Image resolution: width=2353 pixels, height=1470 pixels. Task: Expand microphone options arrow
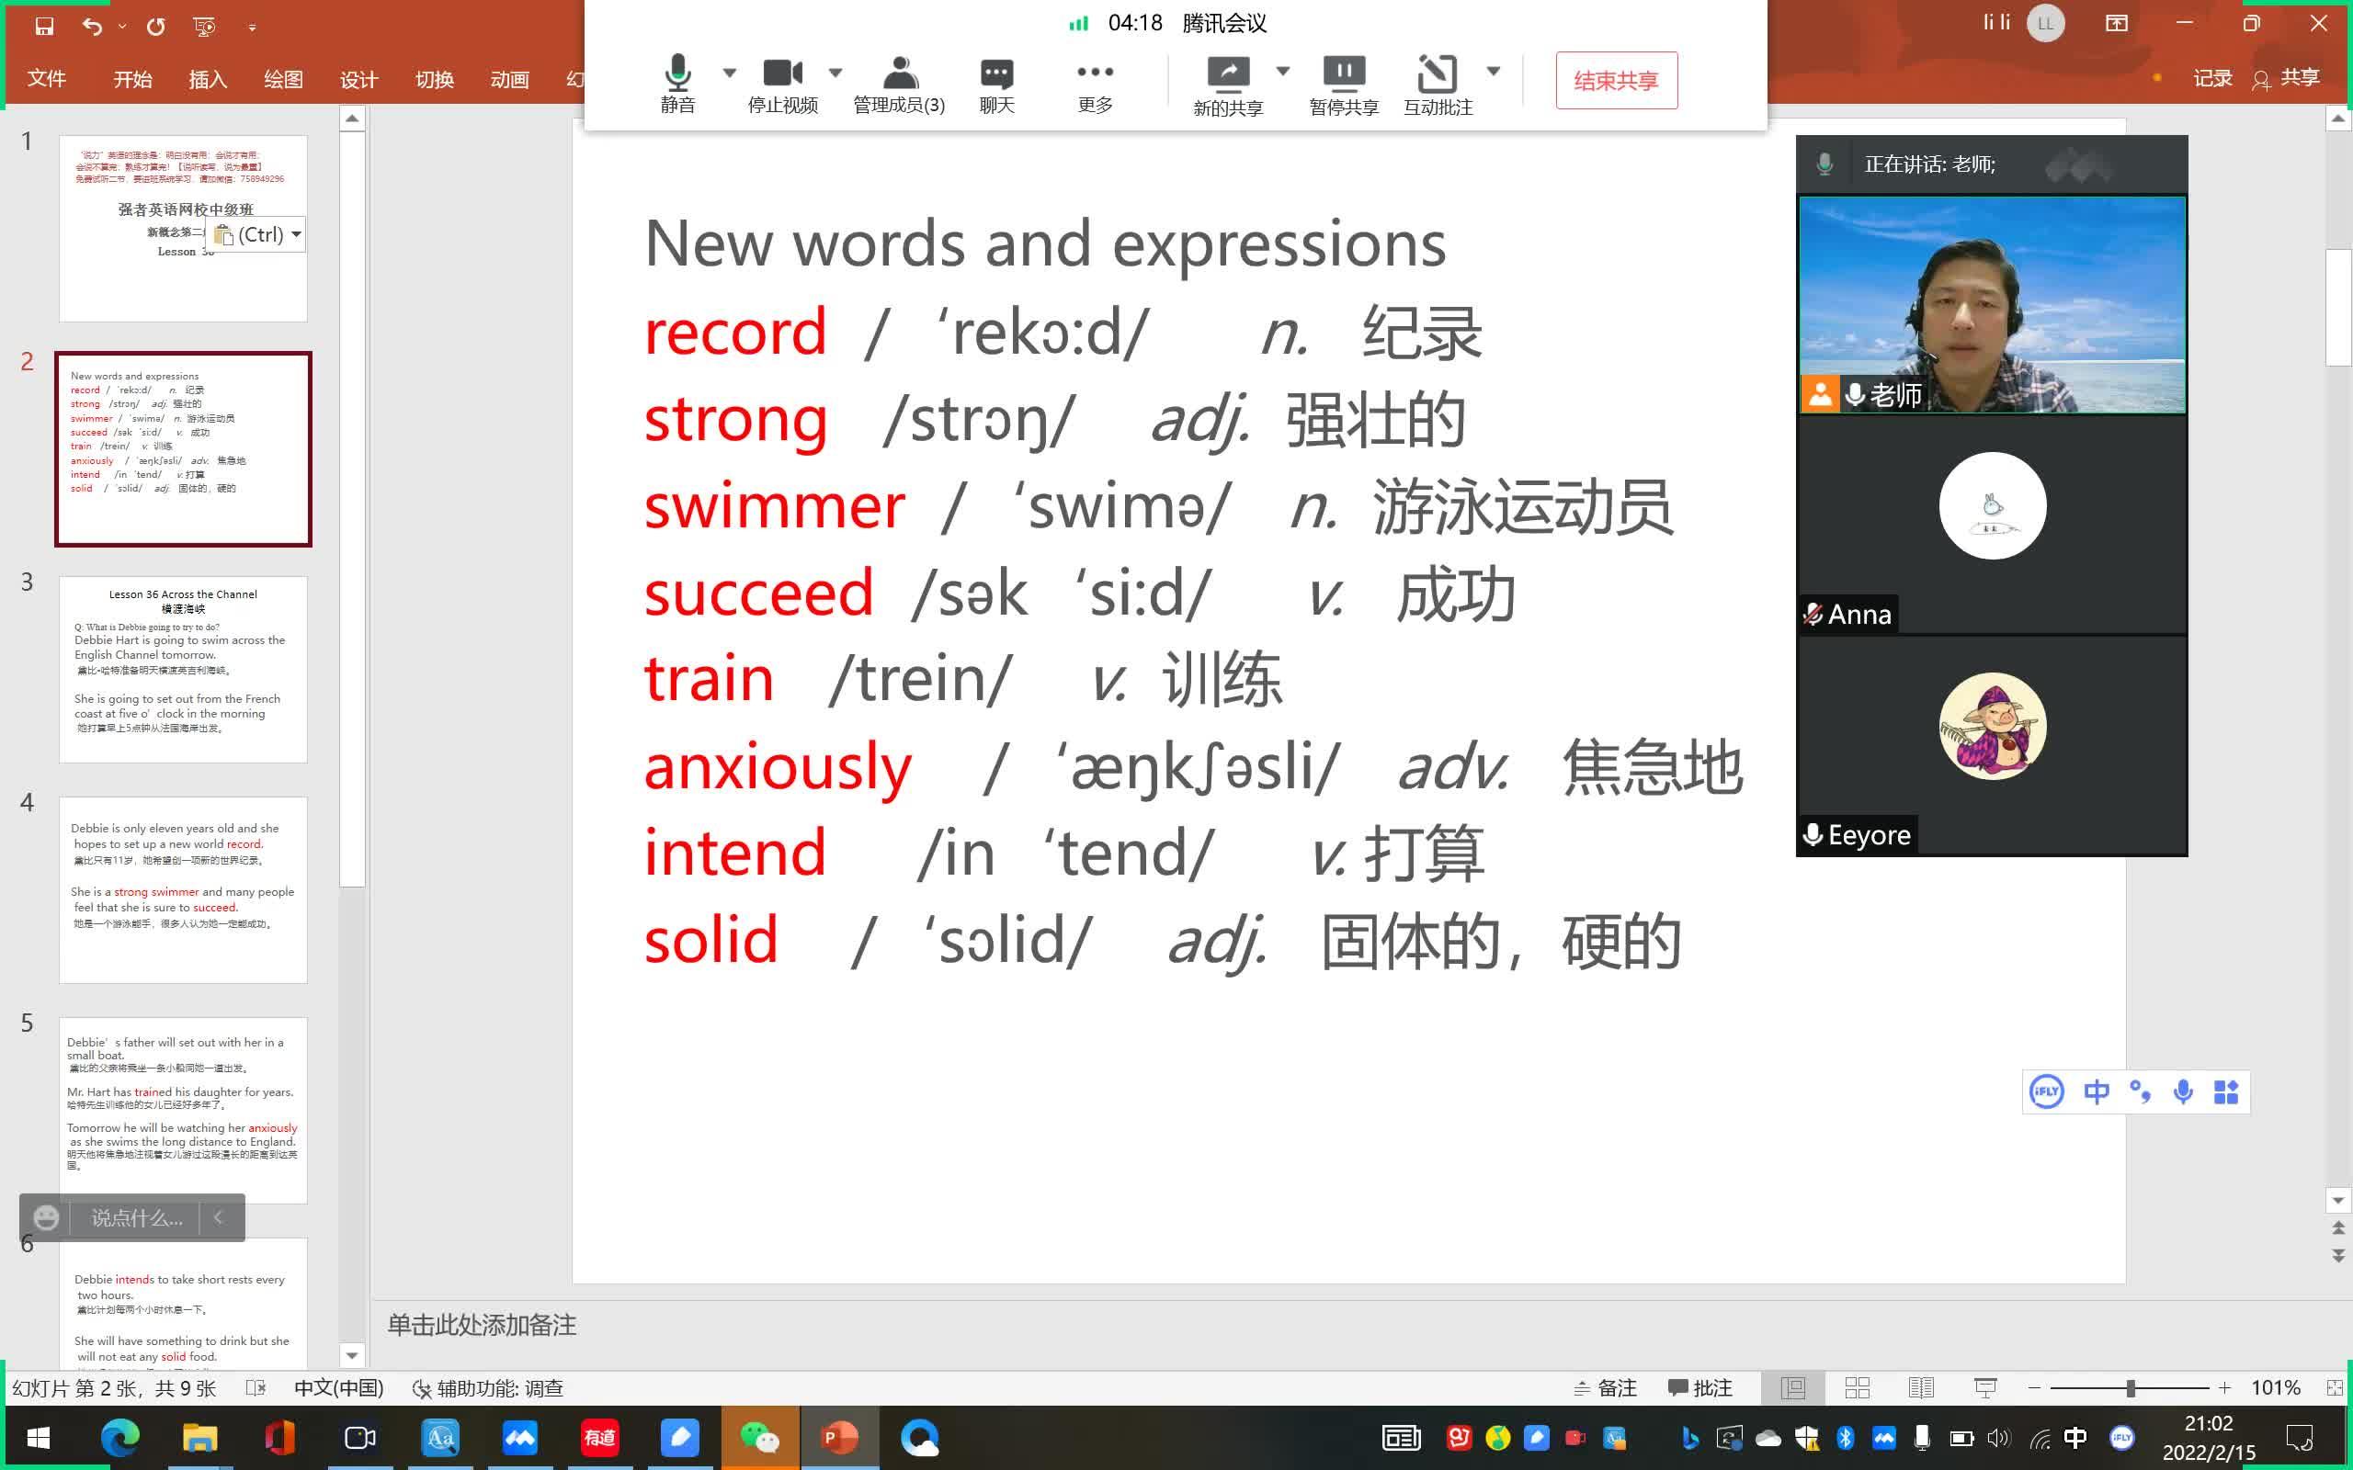coord(729,72)
